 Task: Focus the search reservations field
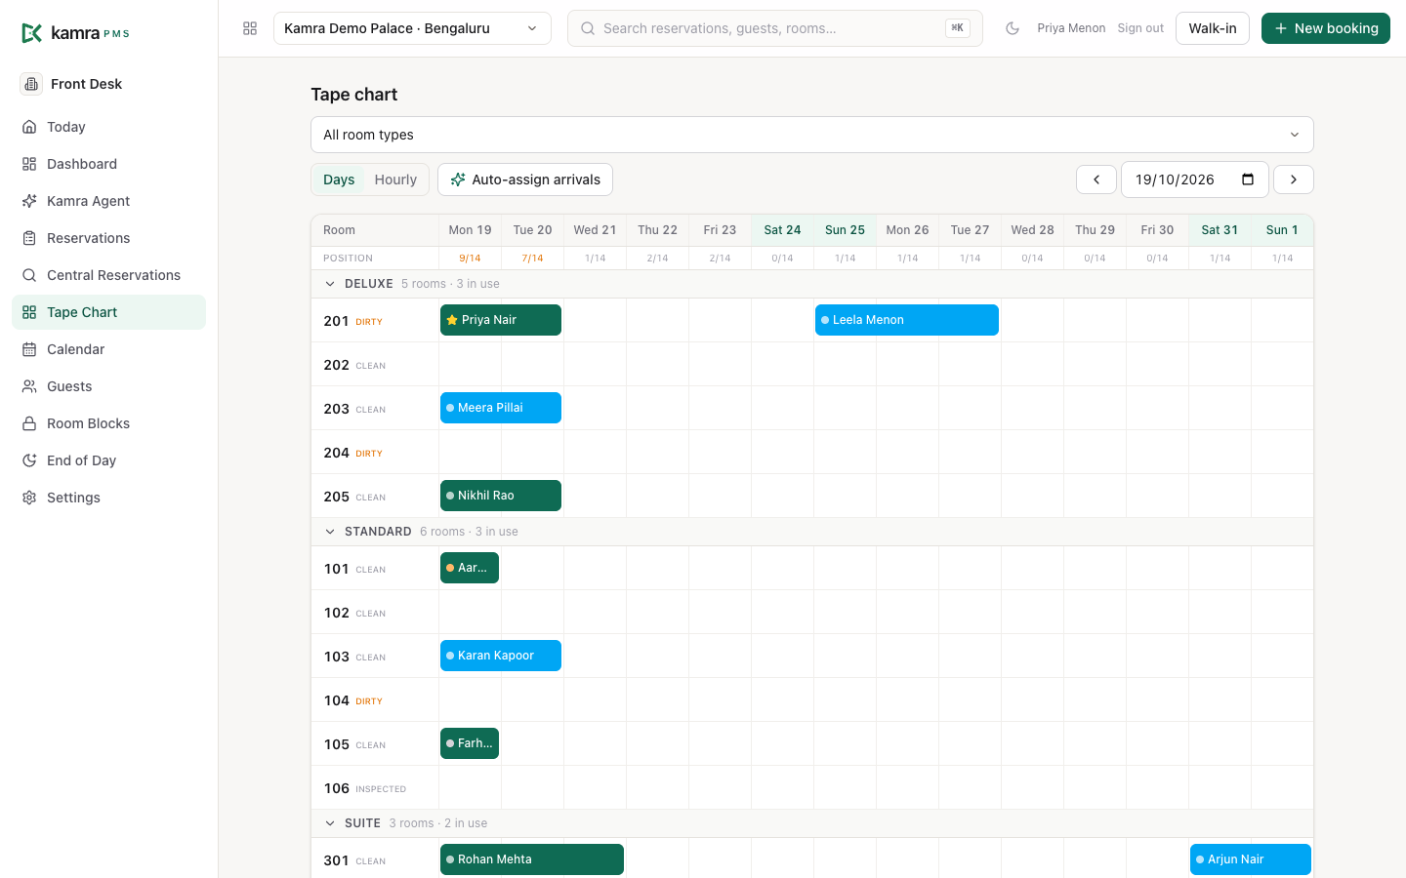point(775,28)
